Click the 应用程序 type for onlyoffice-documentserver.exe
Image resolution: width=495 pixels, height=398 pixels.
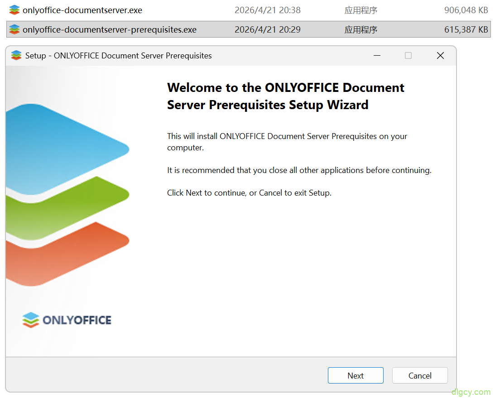(x=361, y=10)
